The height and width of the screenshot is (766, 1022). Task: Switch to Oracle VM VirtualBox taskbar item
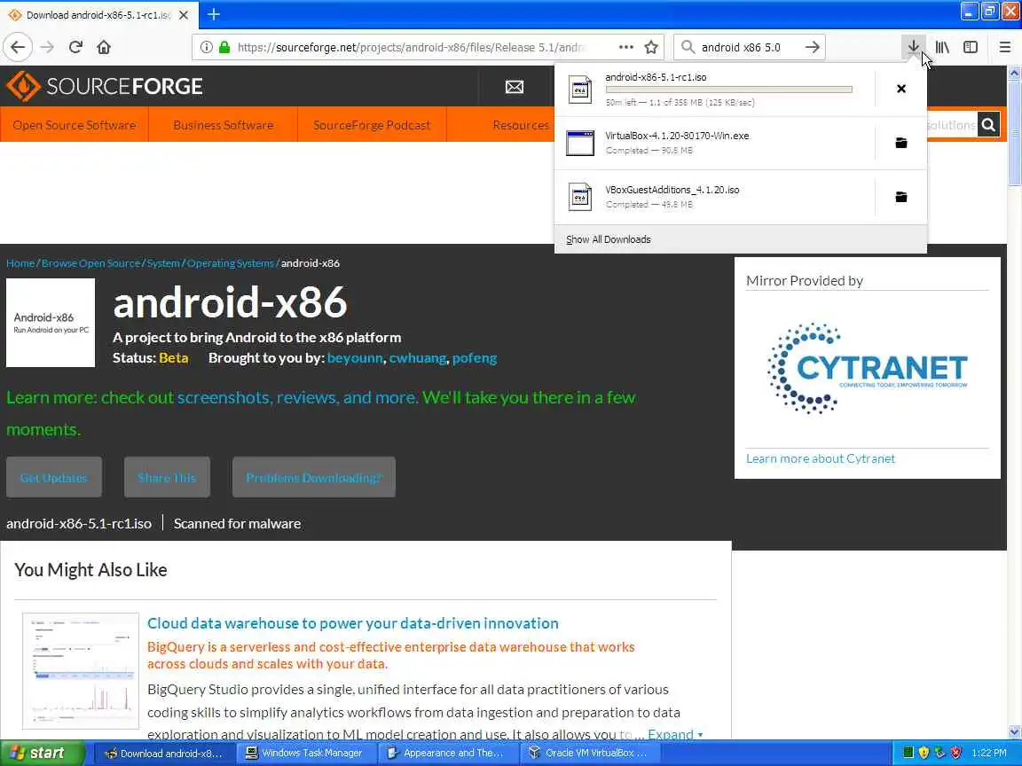588,753
